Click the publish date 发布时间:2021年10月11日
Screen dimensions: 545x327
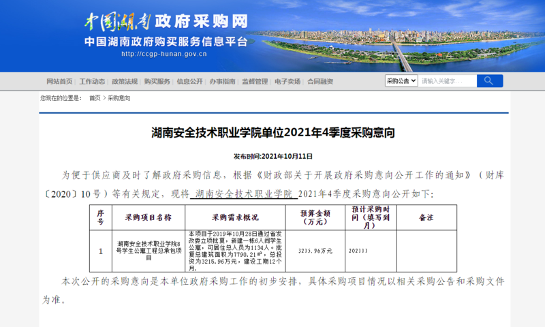[273, 157]
